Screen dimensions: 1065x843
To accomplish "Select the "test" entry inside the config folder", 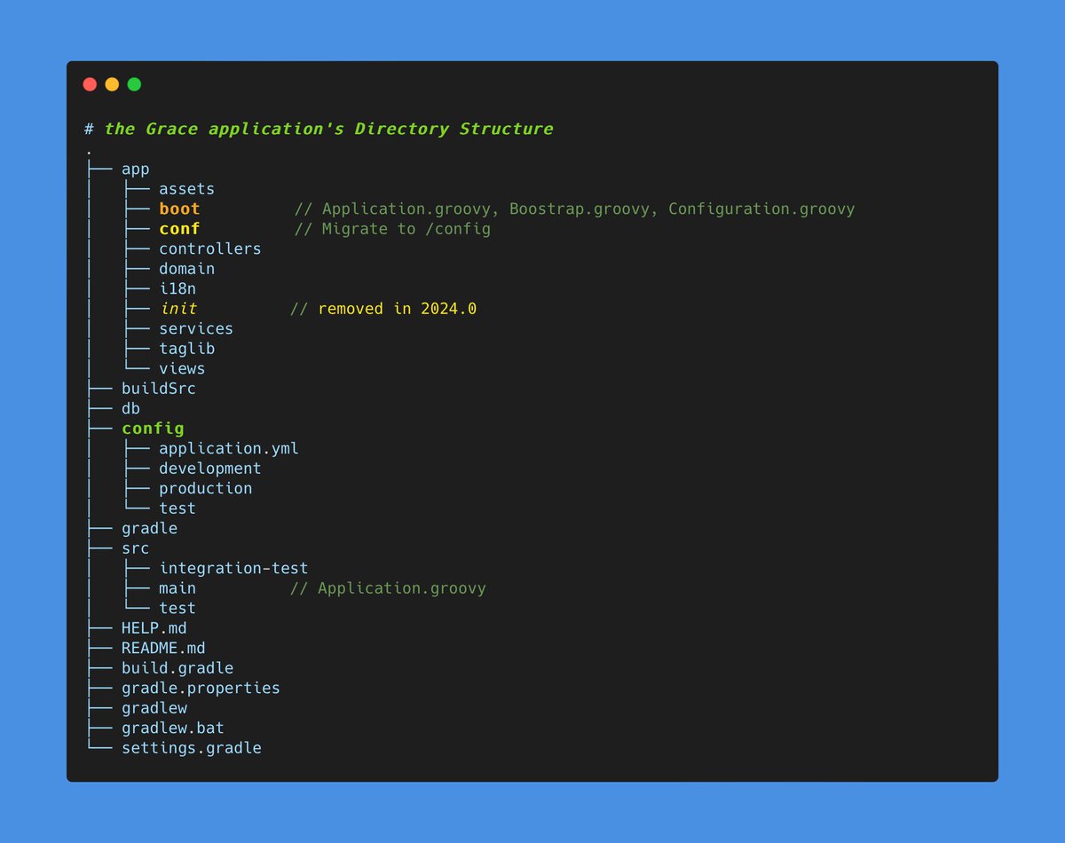I will point(177,508).
